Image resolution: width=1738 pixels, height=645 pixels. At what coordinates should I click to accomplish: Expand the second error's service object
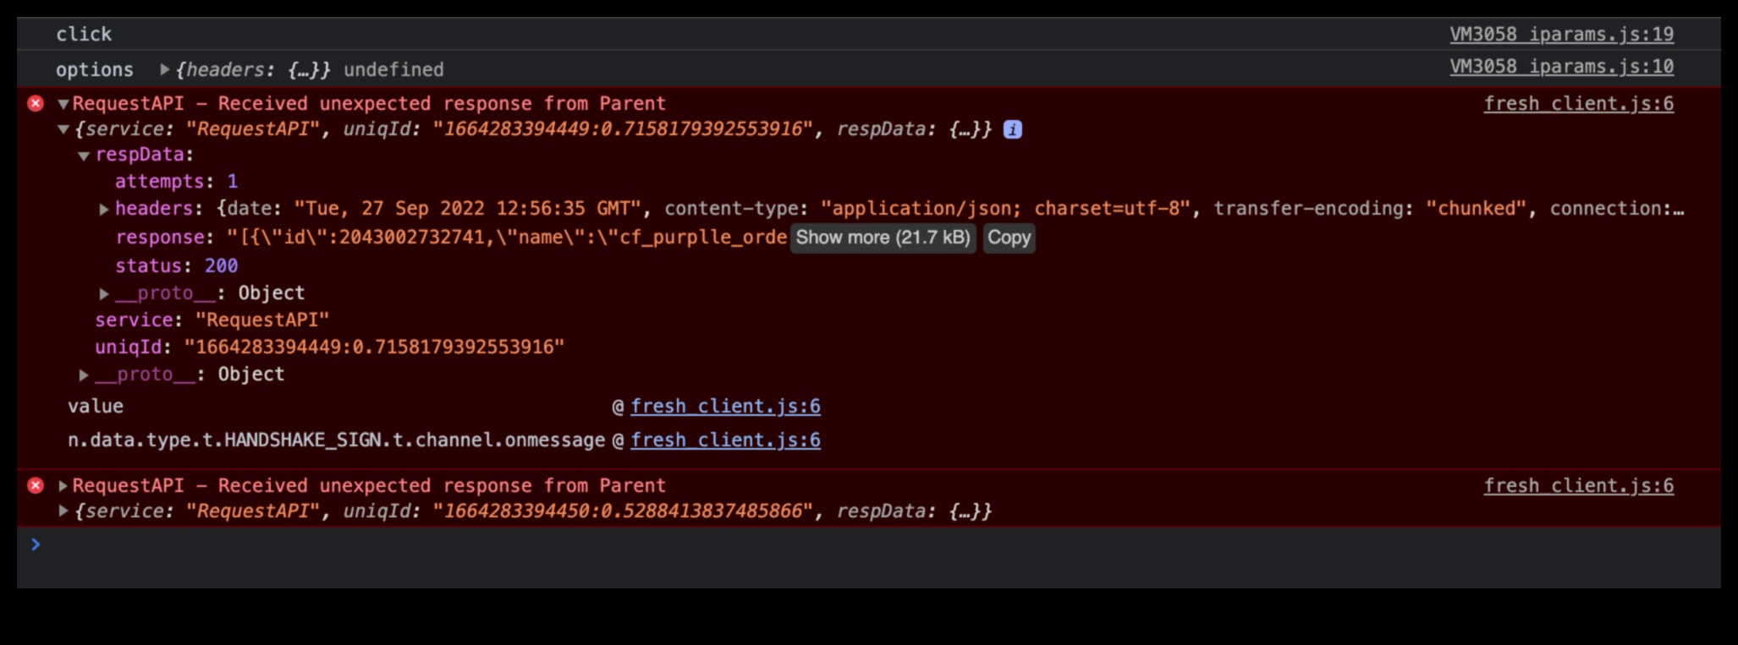pos(63,511)
